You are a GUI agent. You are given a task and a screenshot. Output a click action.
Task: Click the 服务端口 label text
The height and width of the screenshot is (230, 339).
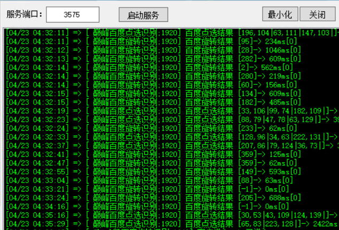tap(25, 14)
